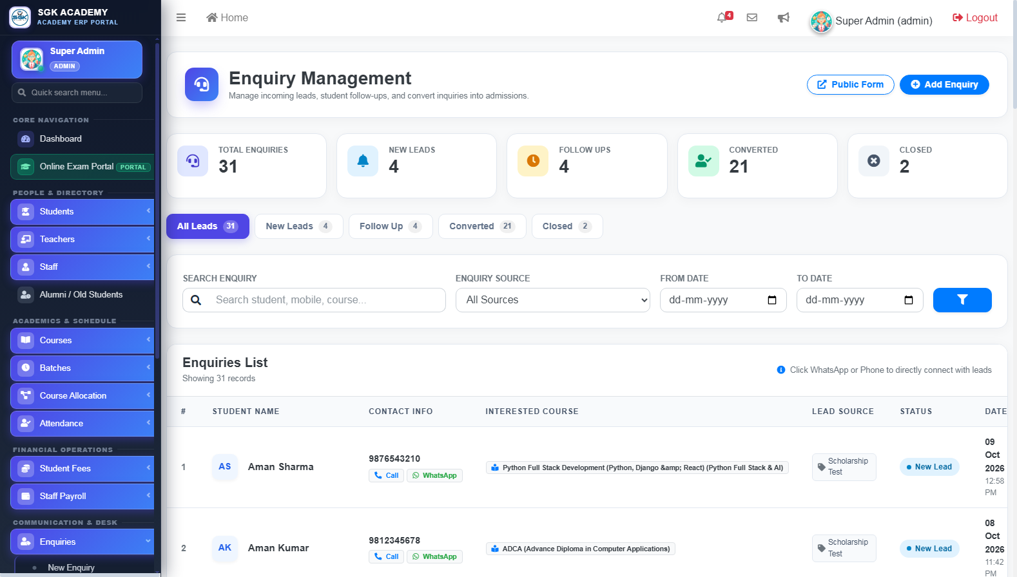Click Enquiry Management headset header icon
This screenshot has height=577, width=1017.
coord(202,84)
